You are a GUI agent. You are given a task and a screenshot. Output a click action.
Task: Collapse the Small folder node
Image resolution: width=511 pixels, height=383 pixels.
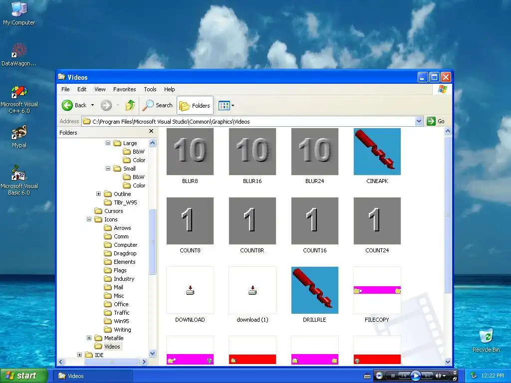108,168
